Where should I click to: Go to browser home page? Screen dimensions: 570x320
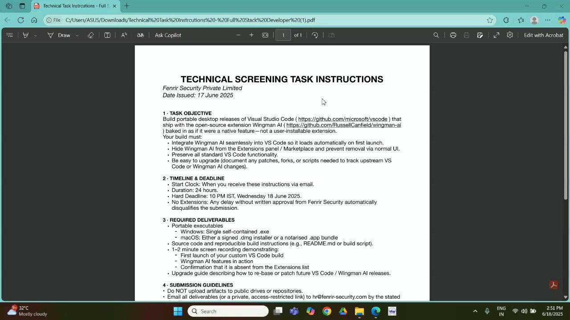(34, 20)
